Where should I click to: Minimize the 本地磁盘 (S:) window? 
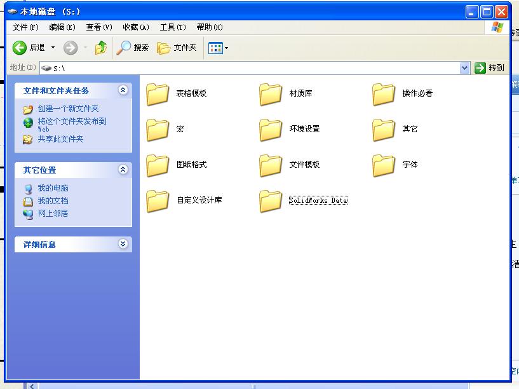[x=472, y=12]
